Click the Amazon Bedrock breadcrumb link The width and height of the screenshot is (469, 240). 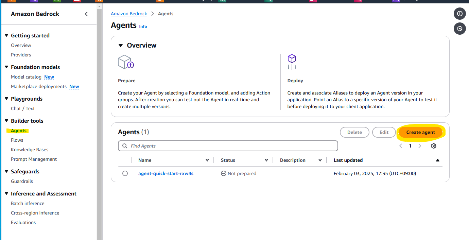tap(129, 14)
